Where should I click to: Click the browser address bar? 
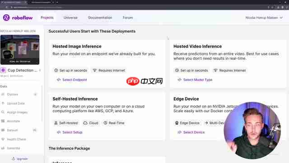(x=129, y=7)
